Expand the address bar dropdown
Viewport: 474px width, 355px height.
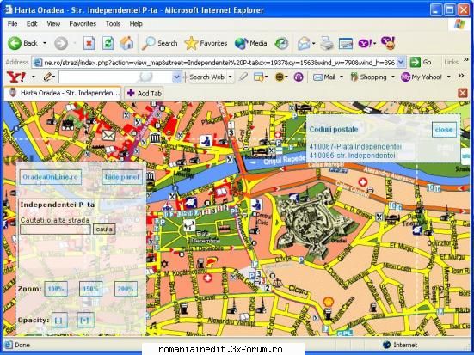point(401,63)
